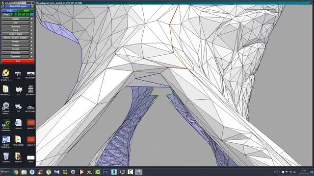Expand the arrow next to Move / Scale / Rotate
This screenshot has width=314, height=176.
(31, 38)
